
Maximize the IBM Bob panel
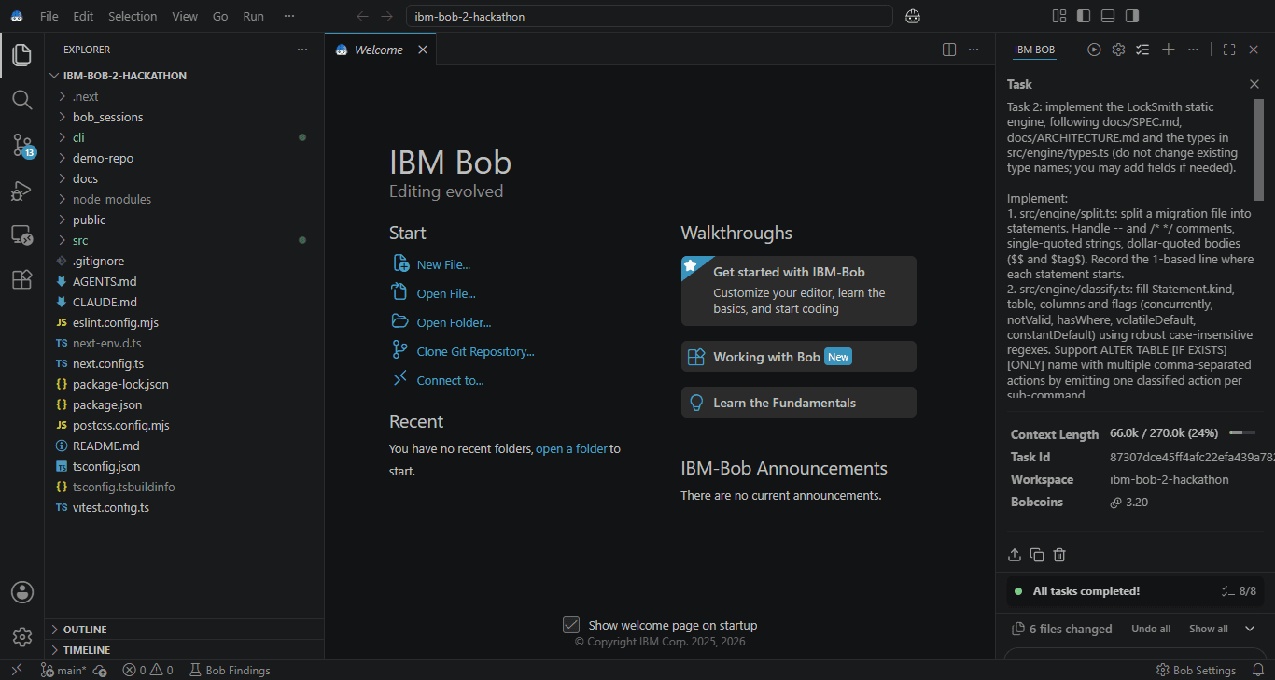(x=1229, y=50)
